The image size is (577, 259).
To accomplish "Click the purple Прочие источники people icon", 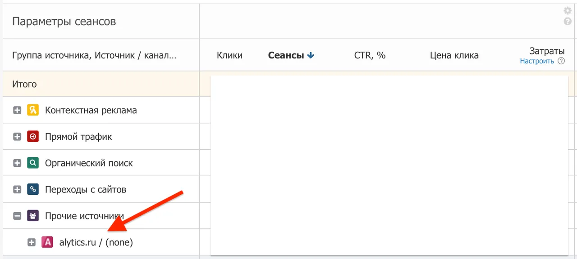I will (33, 216).
